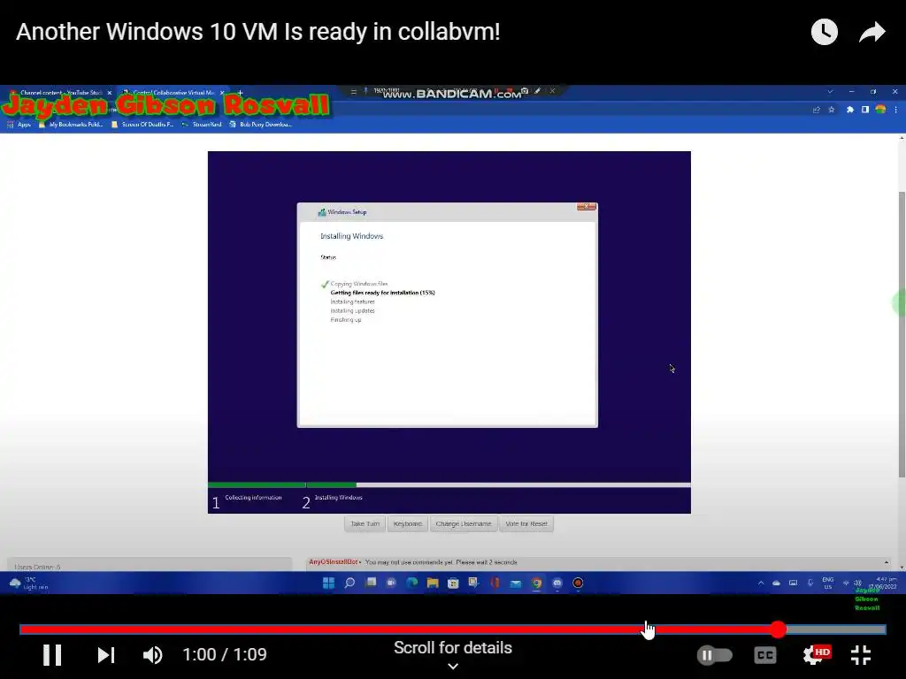Expand details via the Scroll for details chevron
Image resolution: width=906 pixels, height=679 pixels.
coord(453,667)
